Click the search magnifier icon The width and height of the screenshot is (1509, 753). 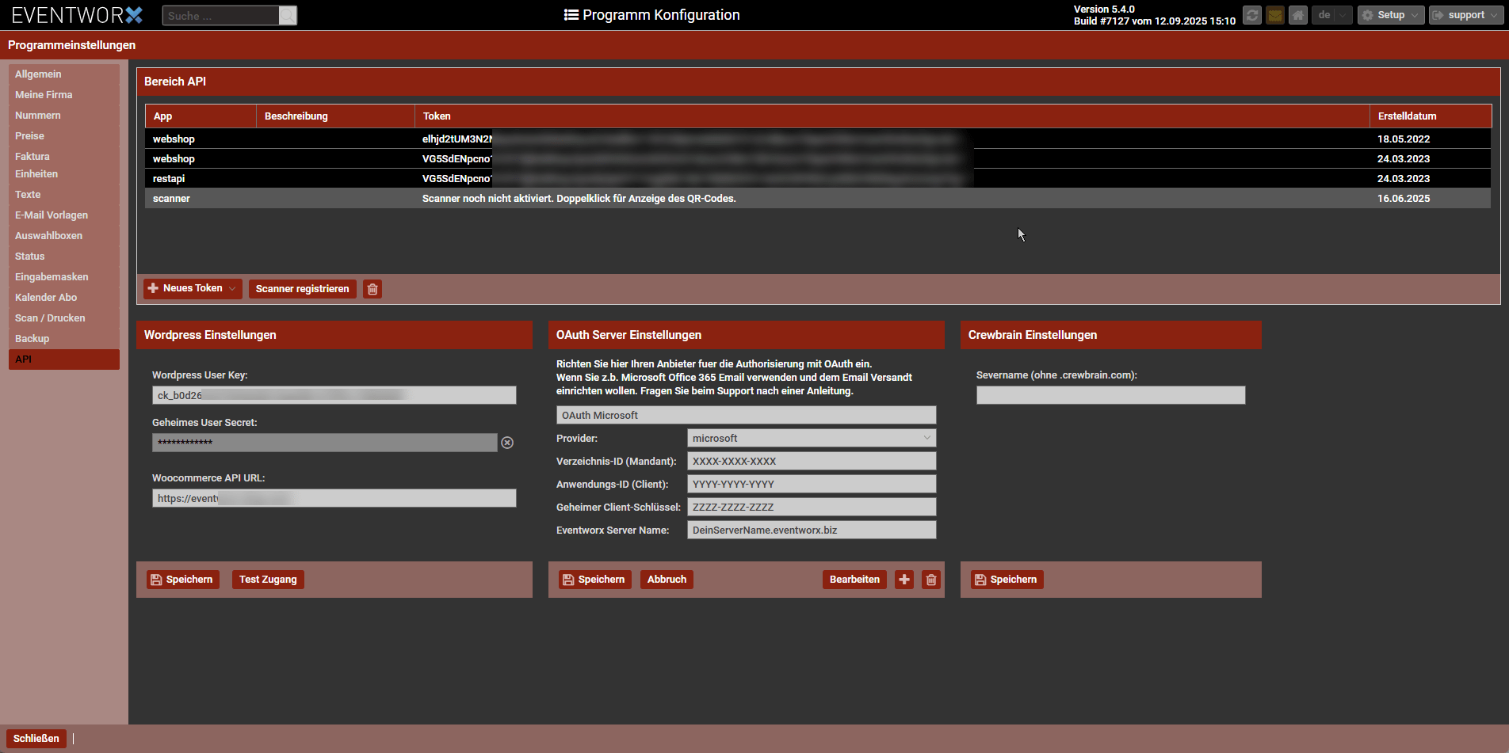[x=288, y=16]
